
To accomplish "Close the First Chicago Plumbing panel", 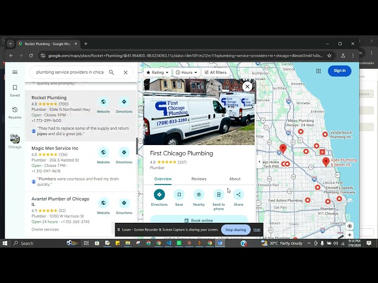I will [x=247, y=87].
